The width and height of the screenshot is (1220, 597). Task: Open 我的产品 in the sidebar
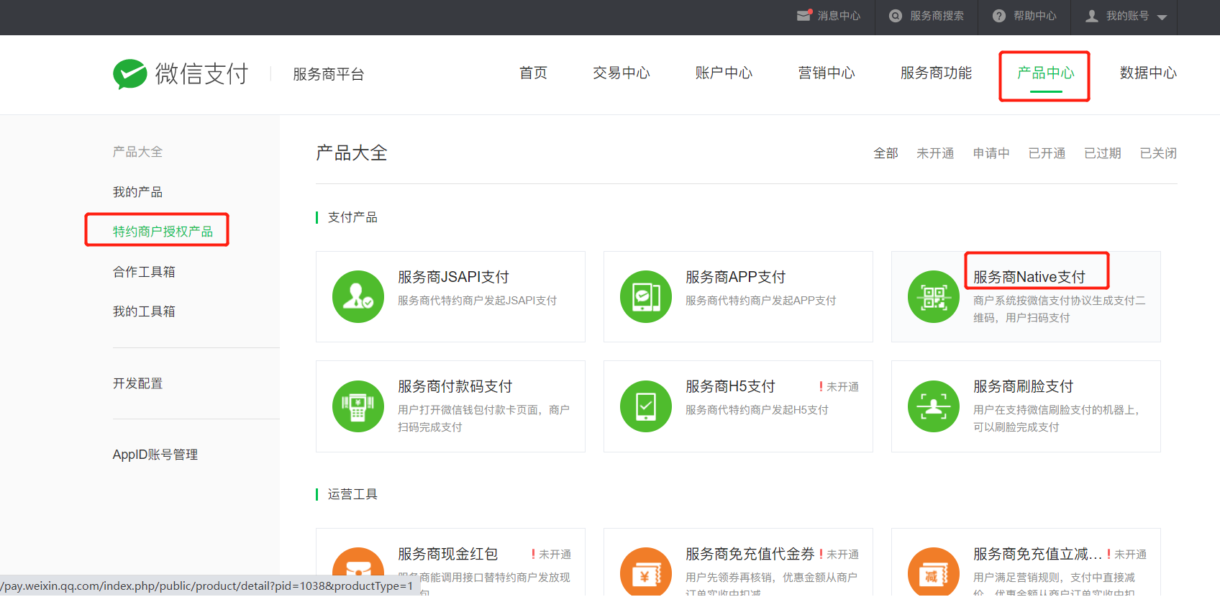(x=137, y=192)
